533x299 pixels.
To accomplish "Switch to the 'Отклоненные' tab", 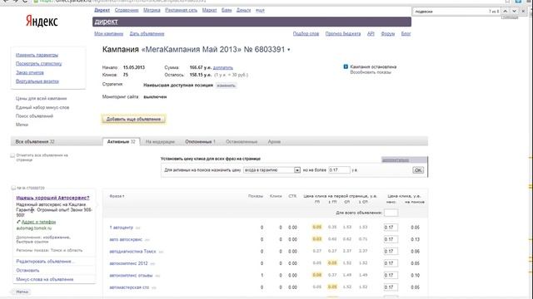I will pos(200,142).
